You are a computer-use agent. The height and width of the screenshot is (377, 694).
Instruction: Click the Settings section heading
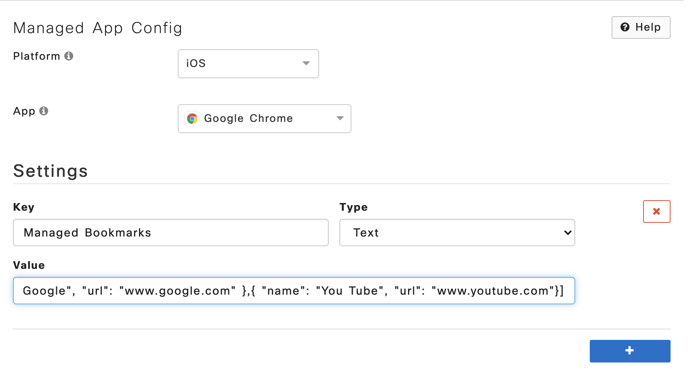[50, 171]
